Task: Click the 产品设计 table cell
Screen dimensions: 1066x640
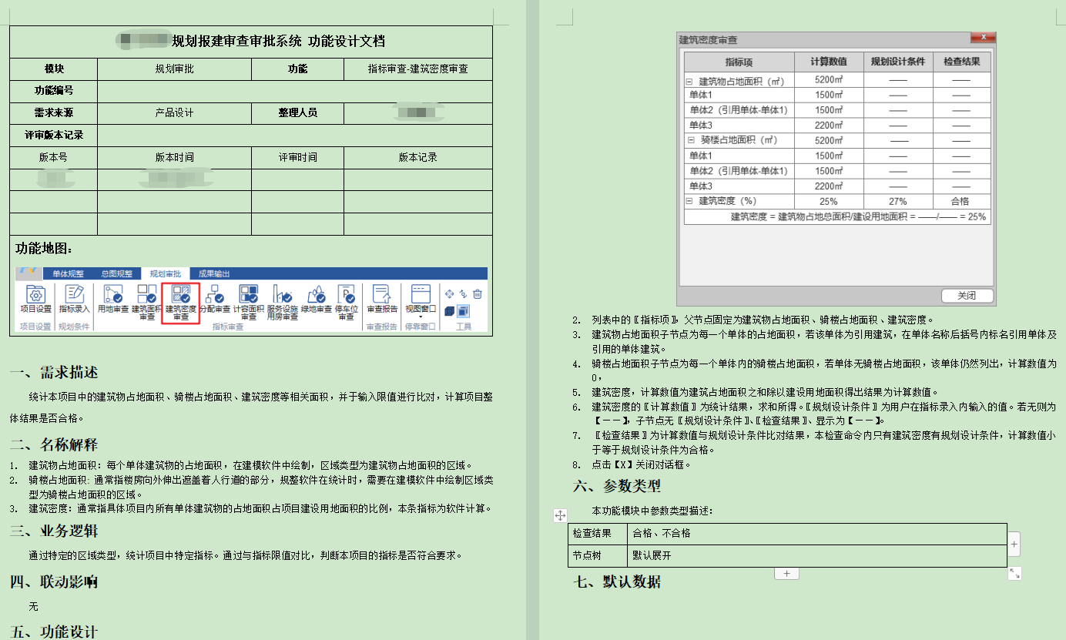Action: click(174, 112)
